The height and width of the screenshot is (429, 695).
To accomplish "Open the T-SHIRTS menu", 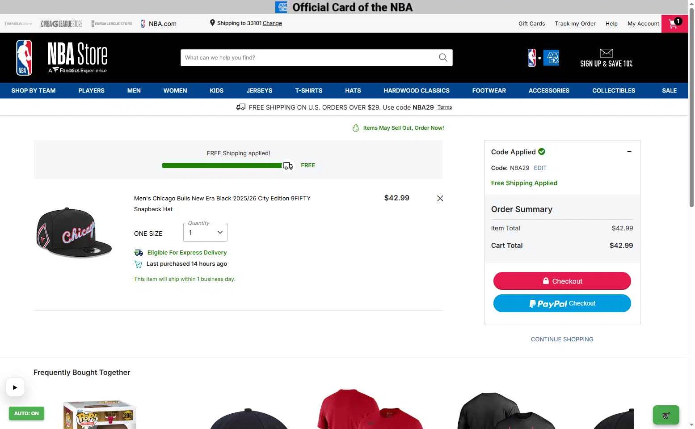I will click(x=309, y=90).
